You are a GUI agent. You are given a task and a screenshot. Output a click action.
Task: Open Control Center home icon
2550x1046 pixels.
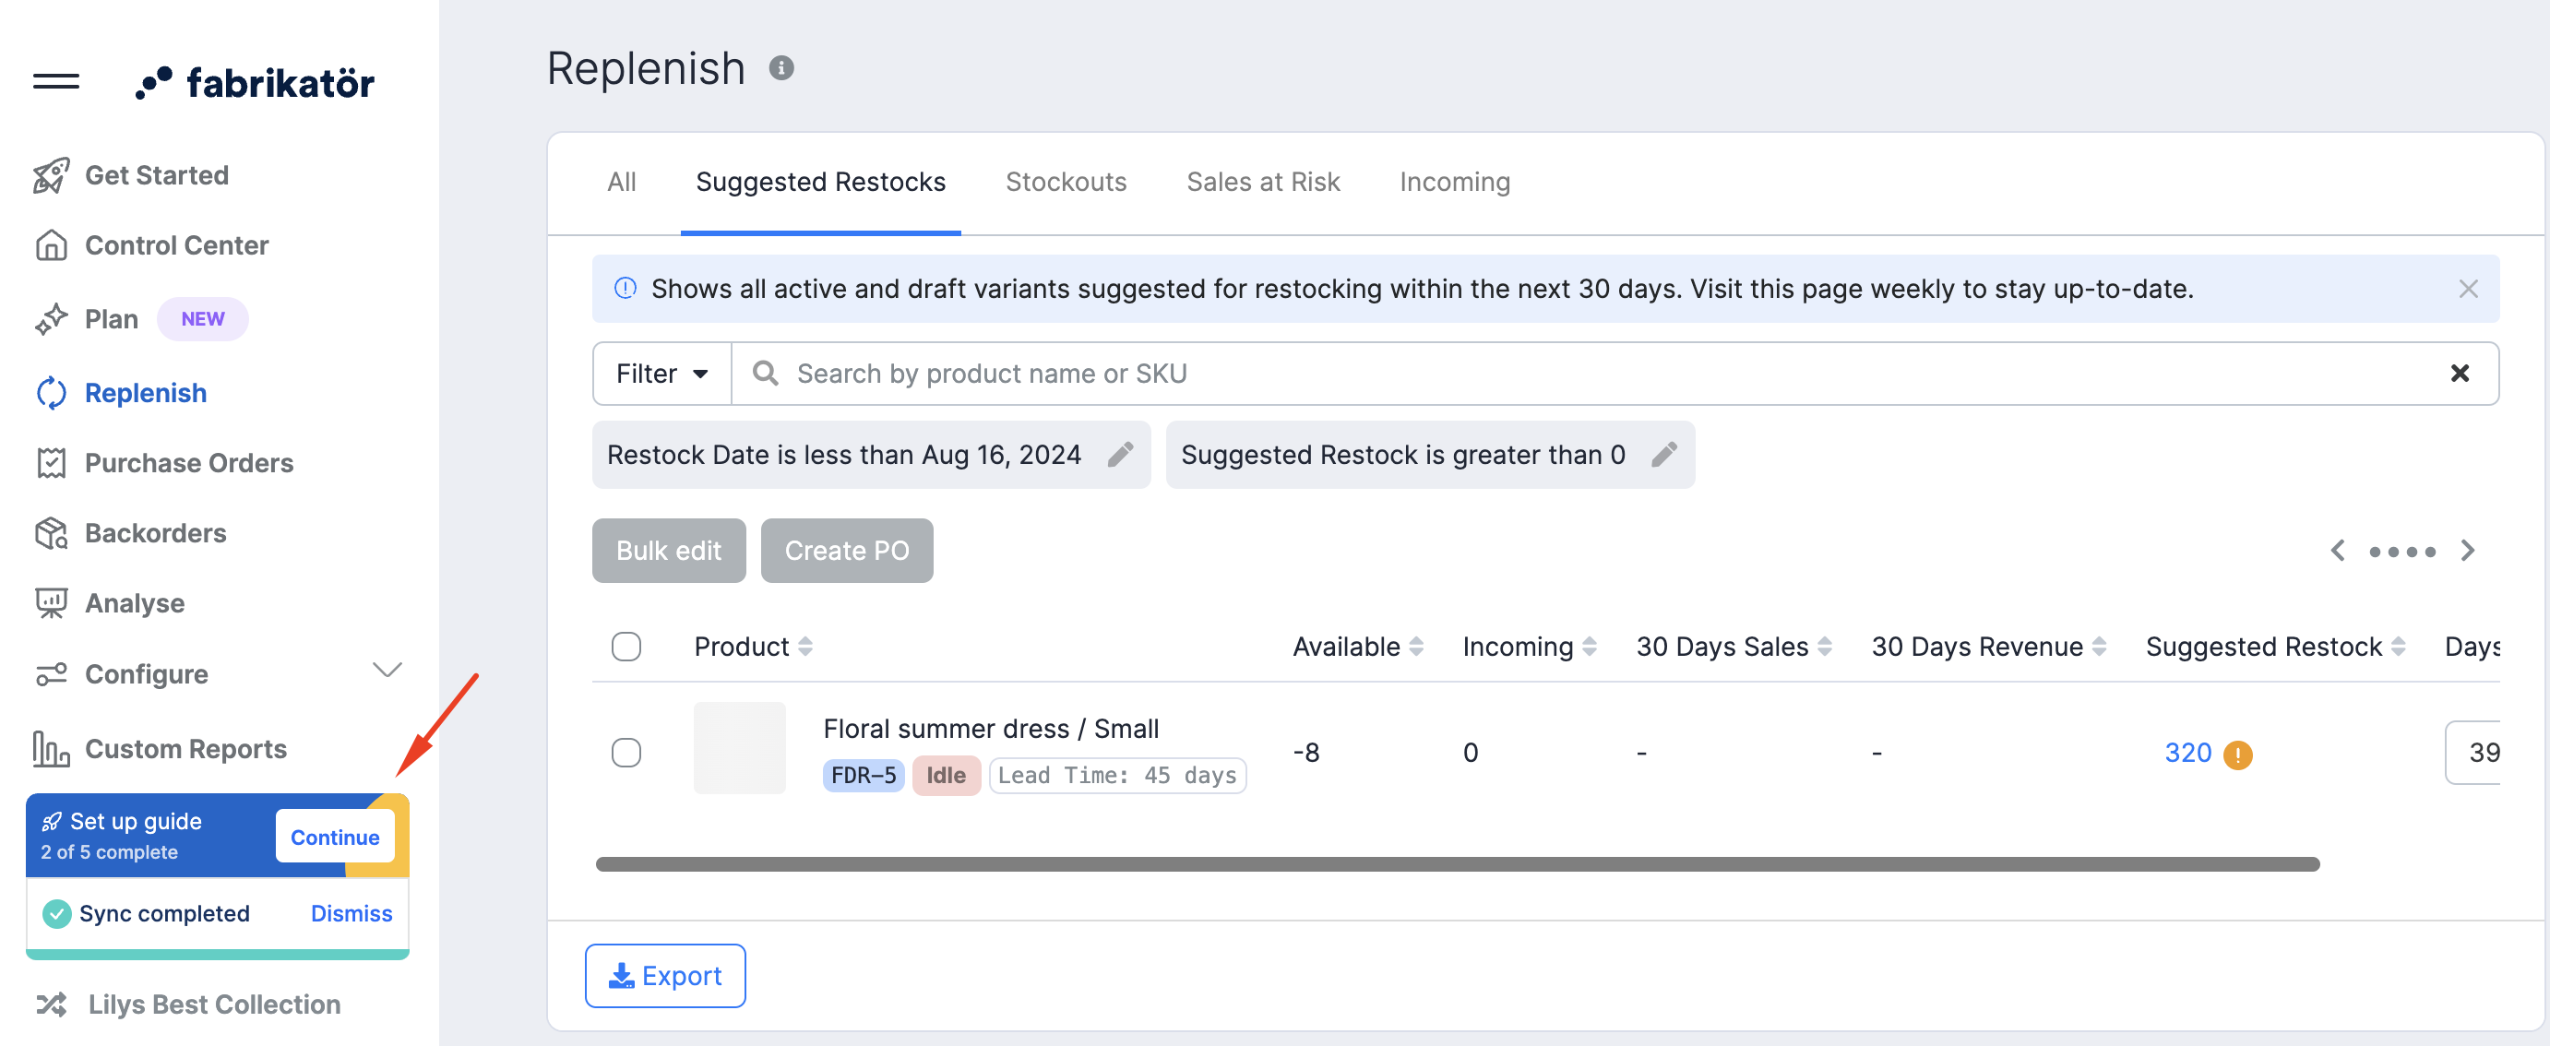click(x=52, y=244)
